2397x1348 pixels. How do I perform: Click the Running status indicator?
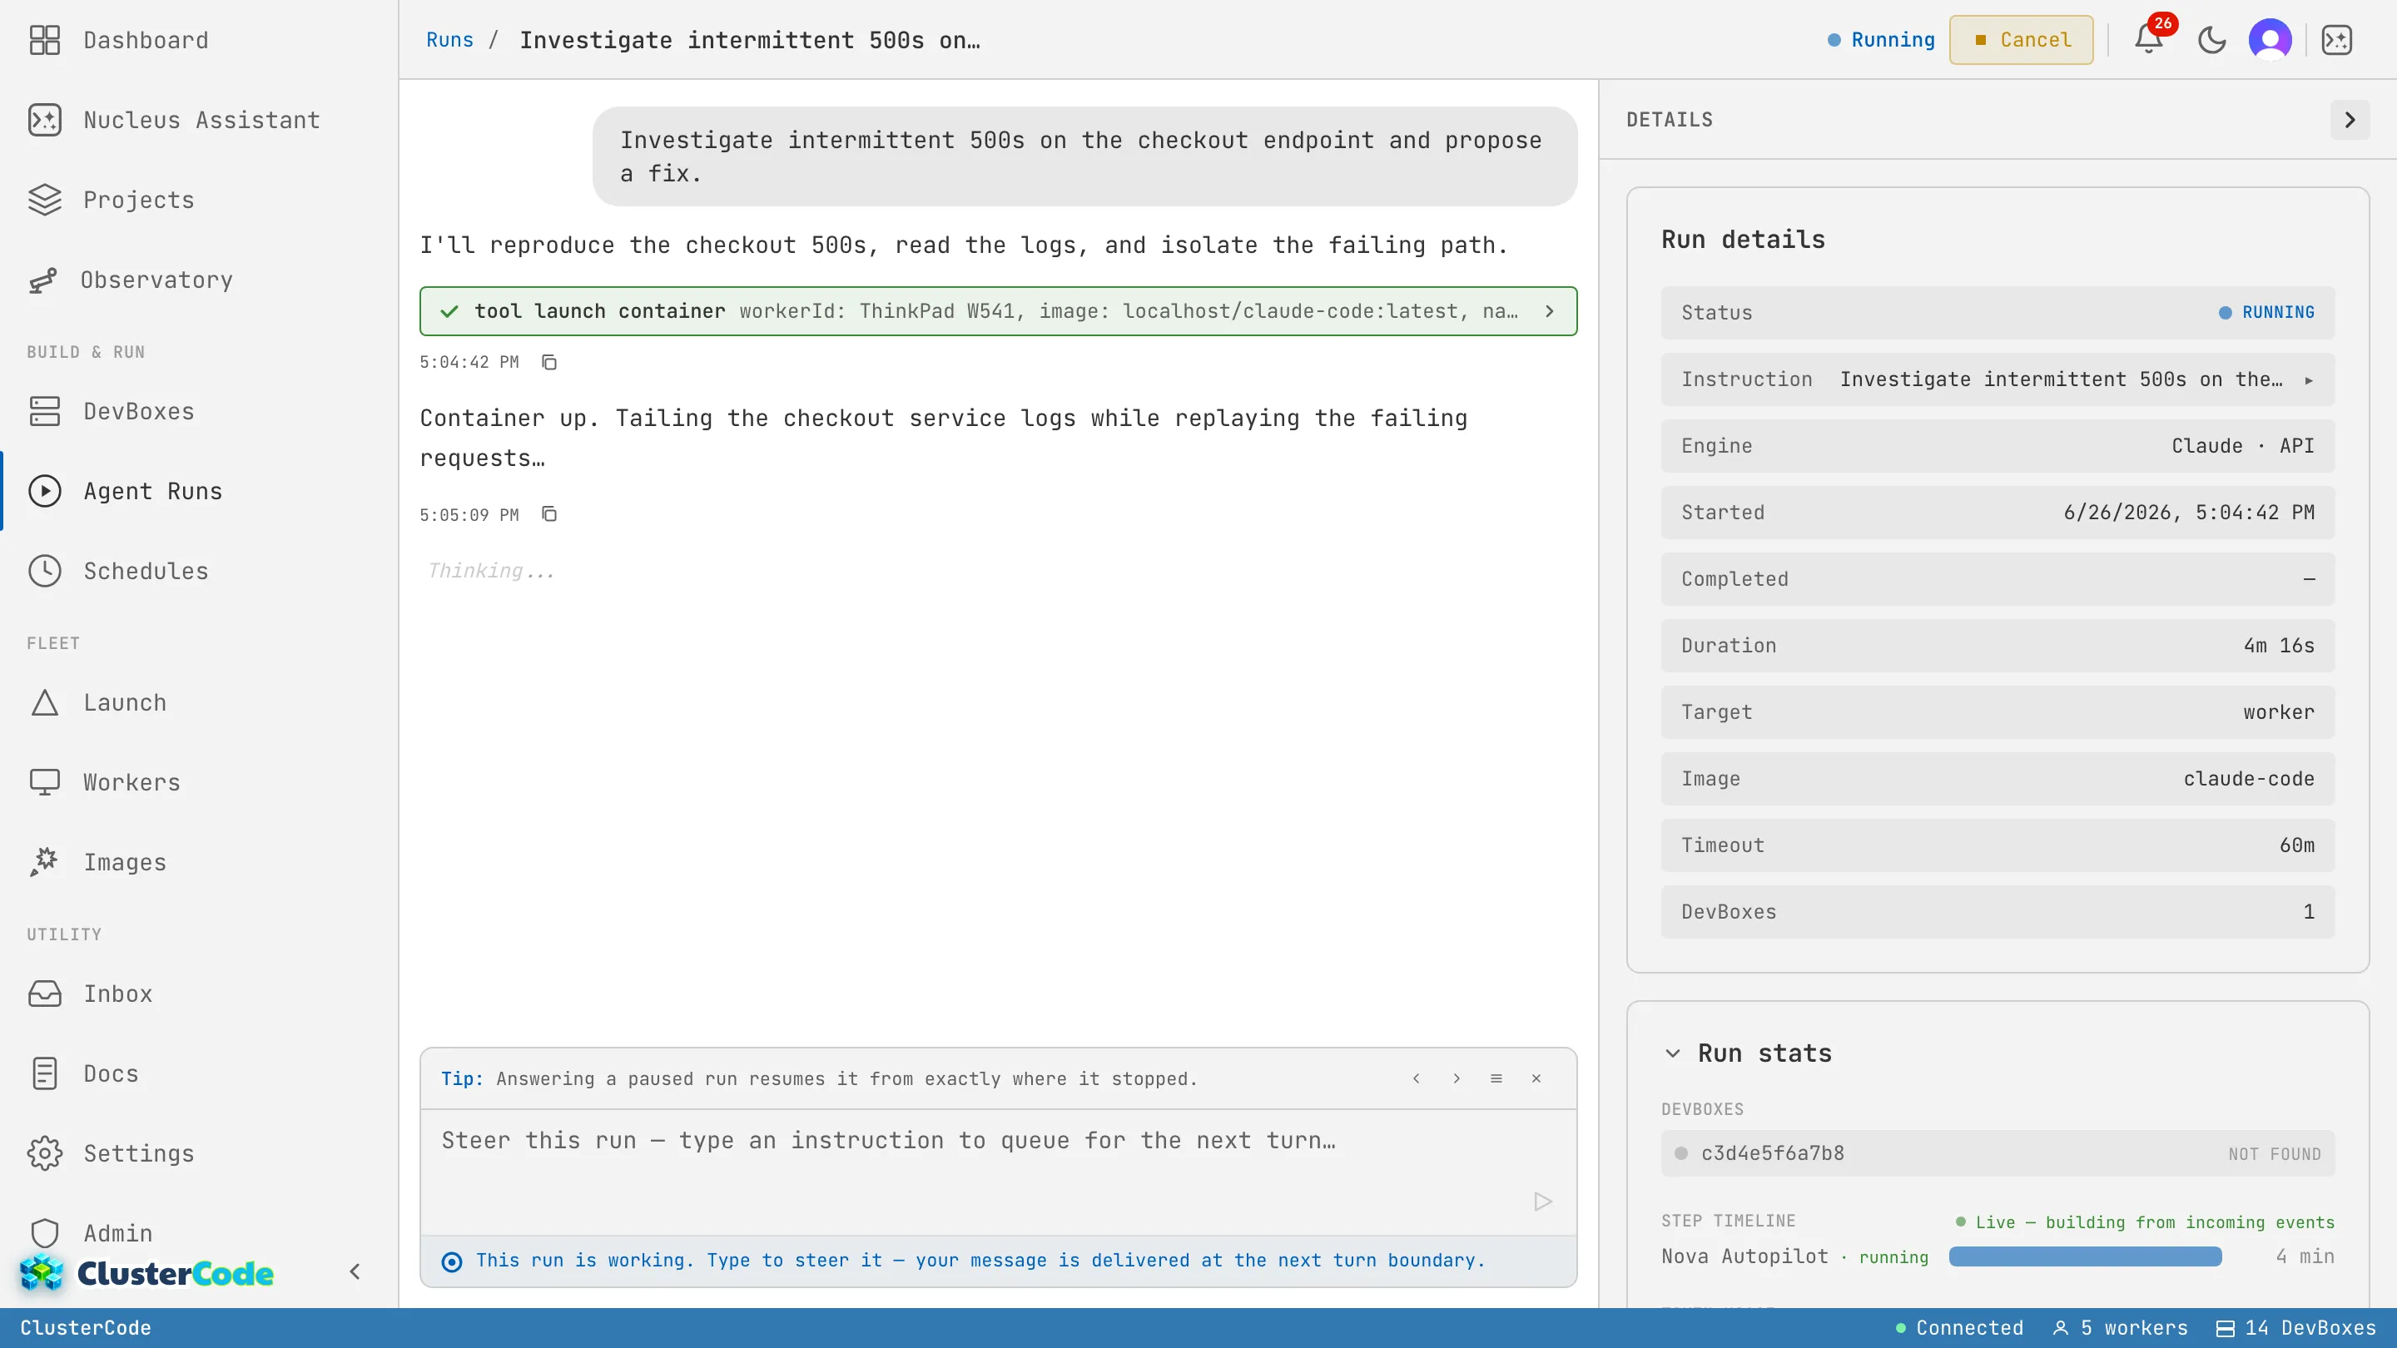coord(1881,40)
